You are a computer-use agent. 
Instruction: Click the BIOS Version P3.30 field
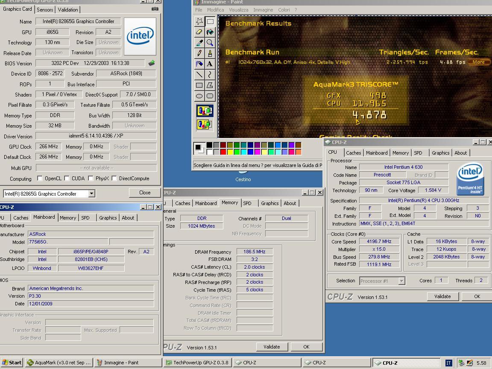coord(91,296)
